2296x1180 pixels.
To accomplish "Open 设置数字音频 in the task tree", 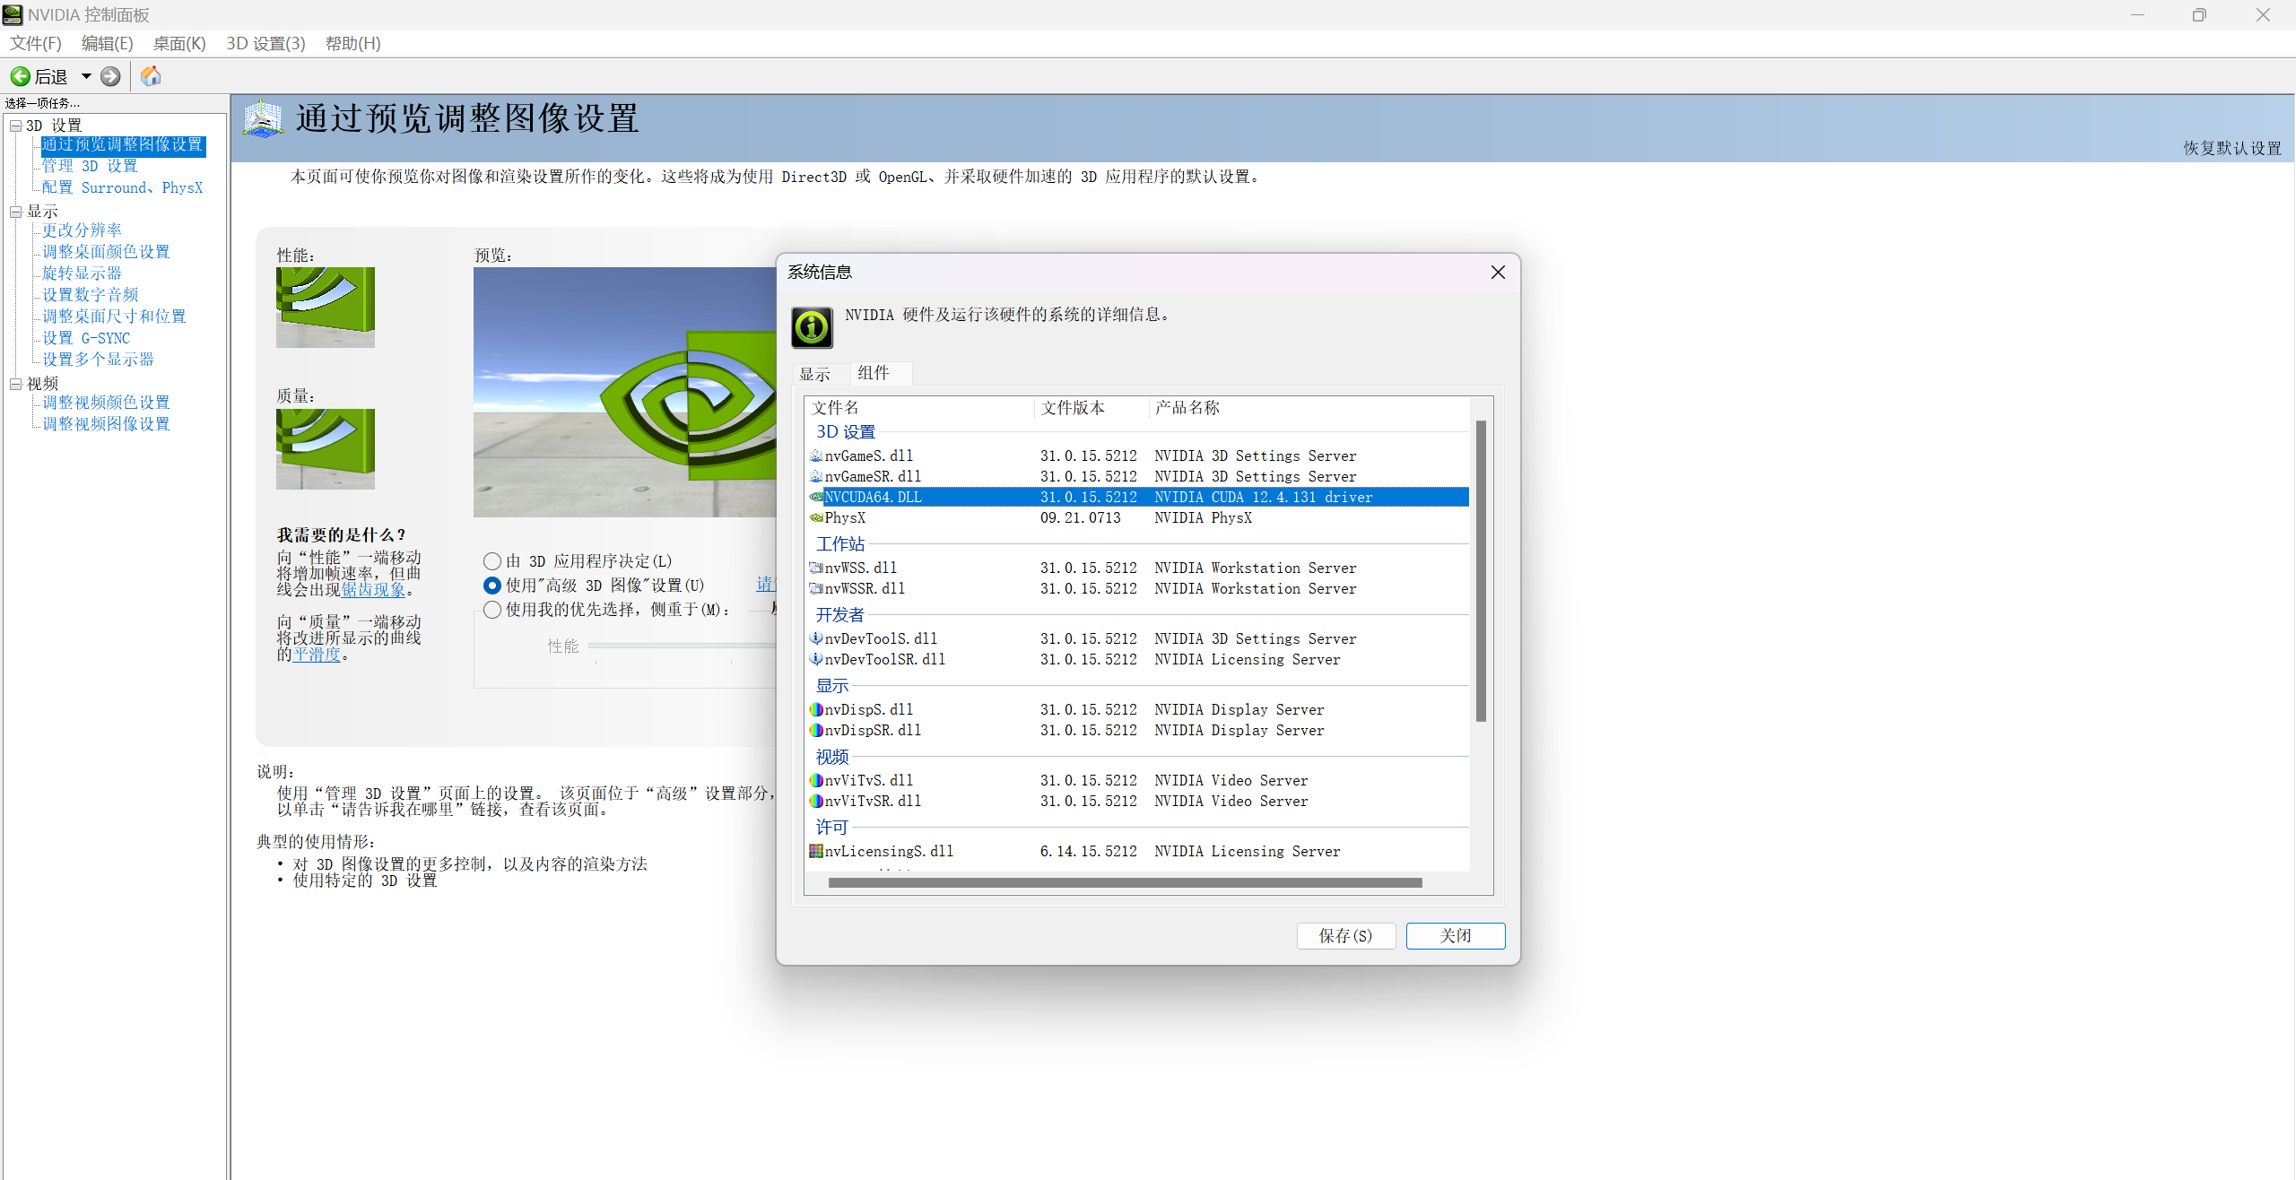I will tap(90, 295).
